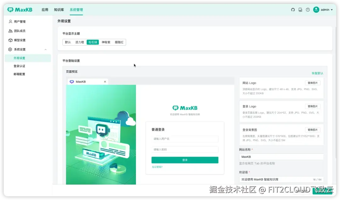Click 替换图片 for 登录背景图
The image size is (340, 200).
click(313, 130)
